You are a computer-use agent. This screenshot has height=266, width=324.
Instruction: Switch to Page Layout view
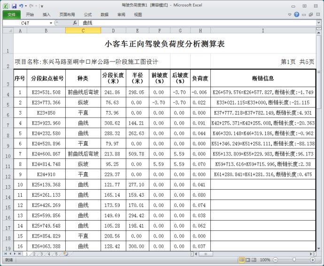point(247,259)
